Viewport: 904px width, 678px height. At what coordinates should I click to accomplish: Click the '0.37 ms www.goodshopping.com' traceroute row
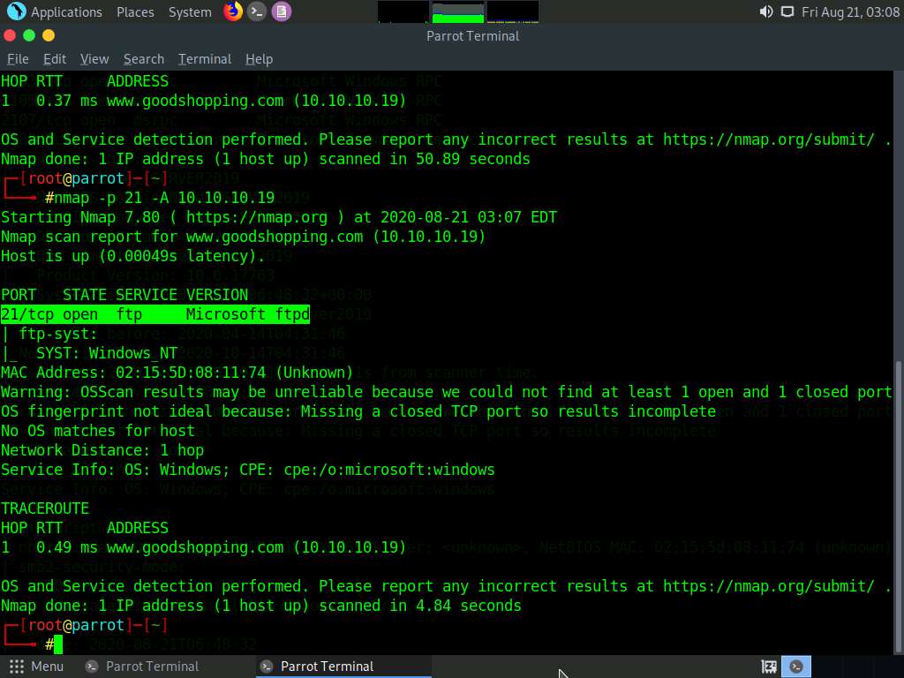click(x=204, y=101)
